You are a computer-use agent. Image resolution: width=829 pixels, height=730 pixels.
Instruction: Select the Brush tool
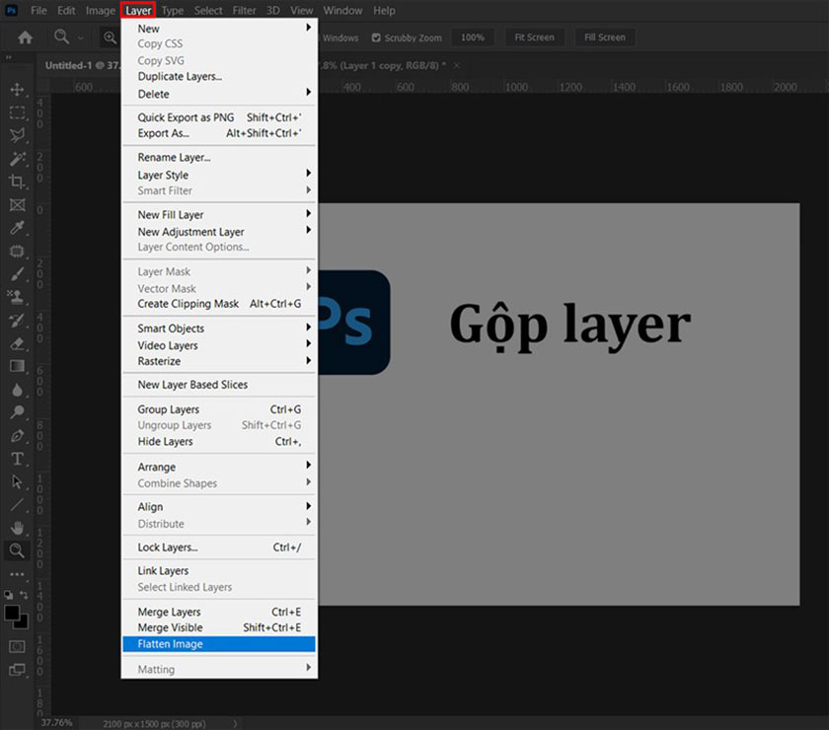click(x=17, y=274)
